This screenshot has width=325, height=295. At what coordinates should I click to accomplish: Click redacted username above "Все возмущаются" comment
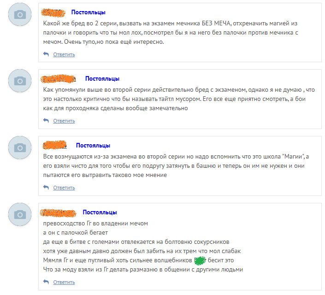coord(55,145)
